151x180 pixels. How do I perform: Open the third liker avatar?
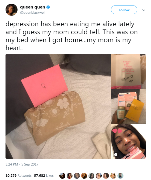(x=77, y=176)
